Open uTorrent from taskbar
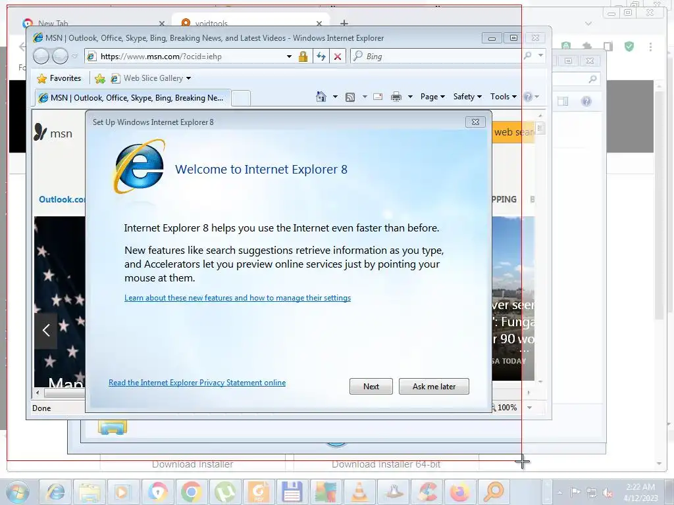The image size is (674, 505). [x=224, y=492]
